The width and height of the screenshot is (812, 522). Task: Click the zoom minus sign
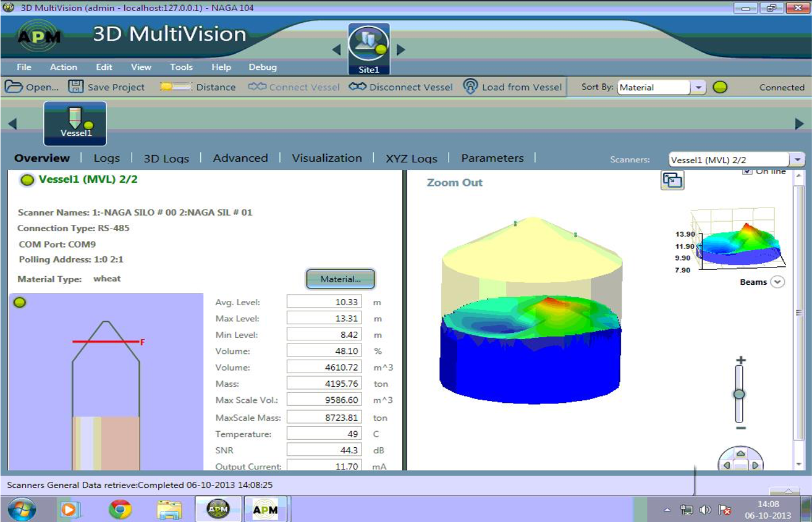click(x=741, y=428)
